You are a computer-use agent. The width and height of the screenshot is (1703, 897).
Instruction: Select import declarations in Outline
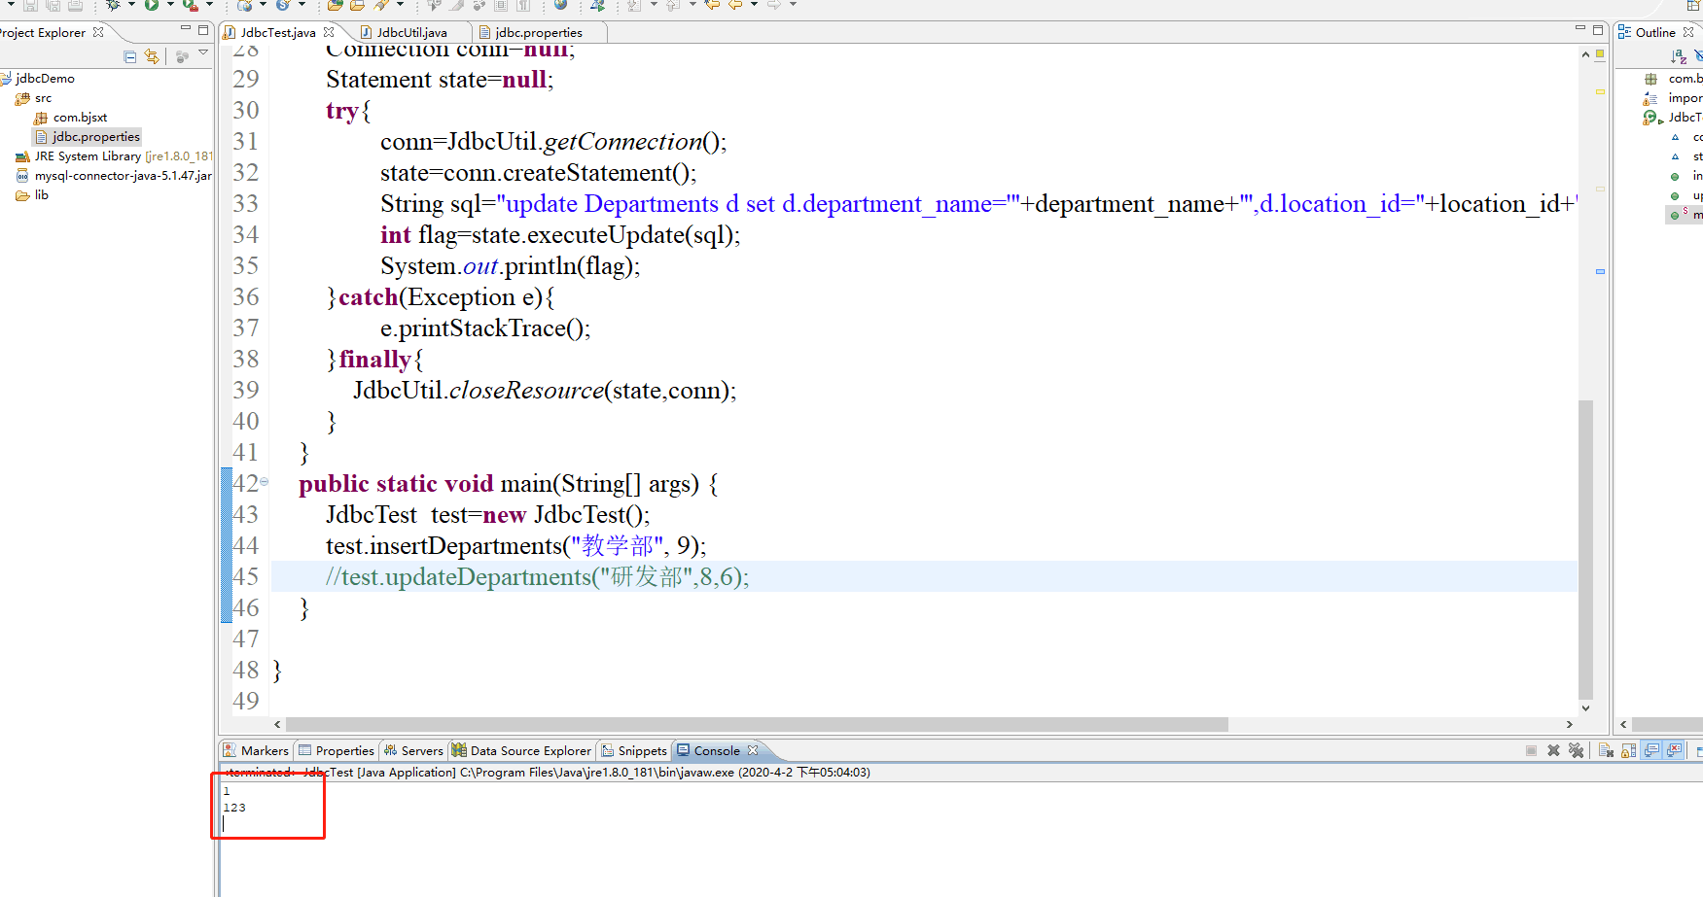point(1674,97)
